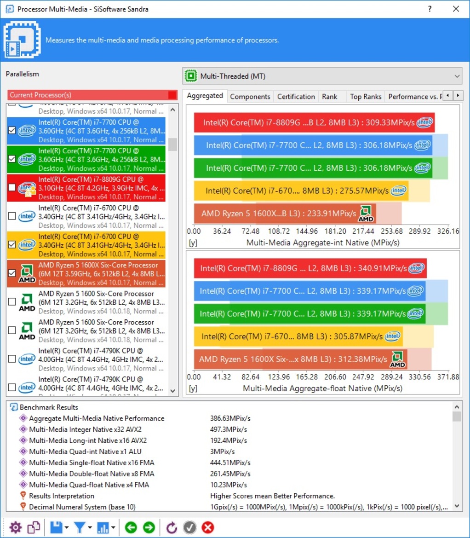Click the Intel logo in red i7-8809G row

(27, 188)
